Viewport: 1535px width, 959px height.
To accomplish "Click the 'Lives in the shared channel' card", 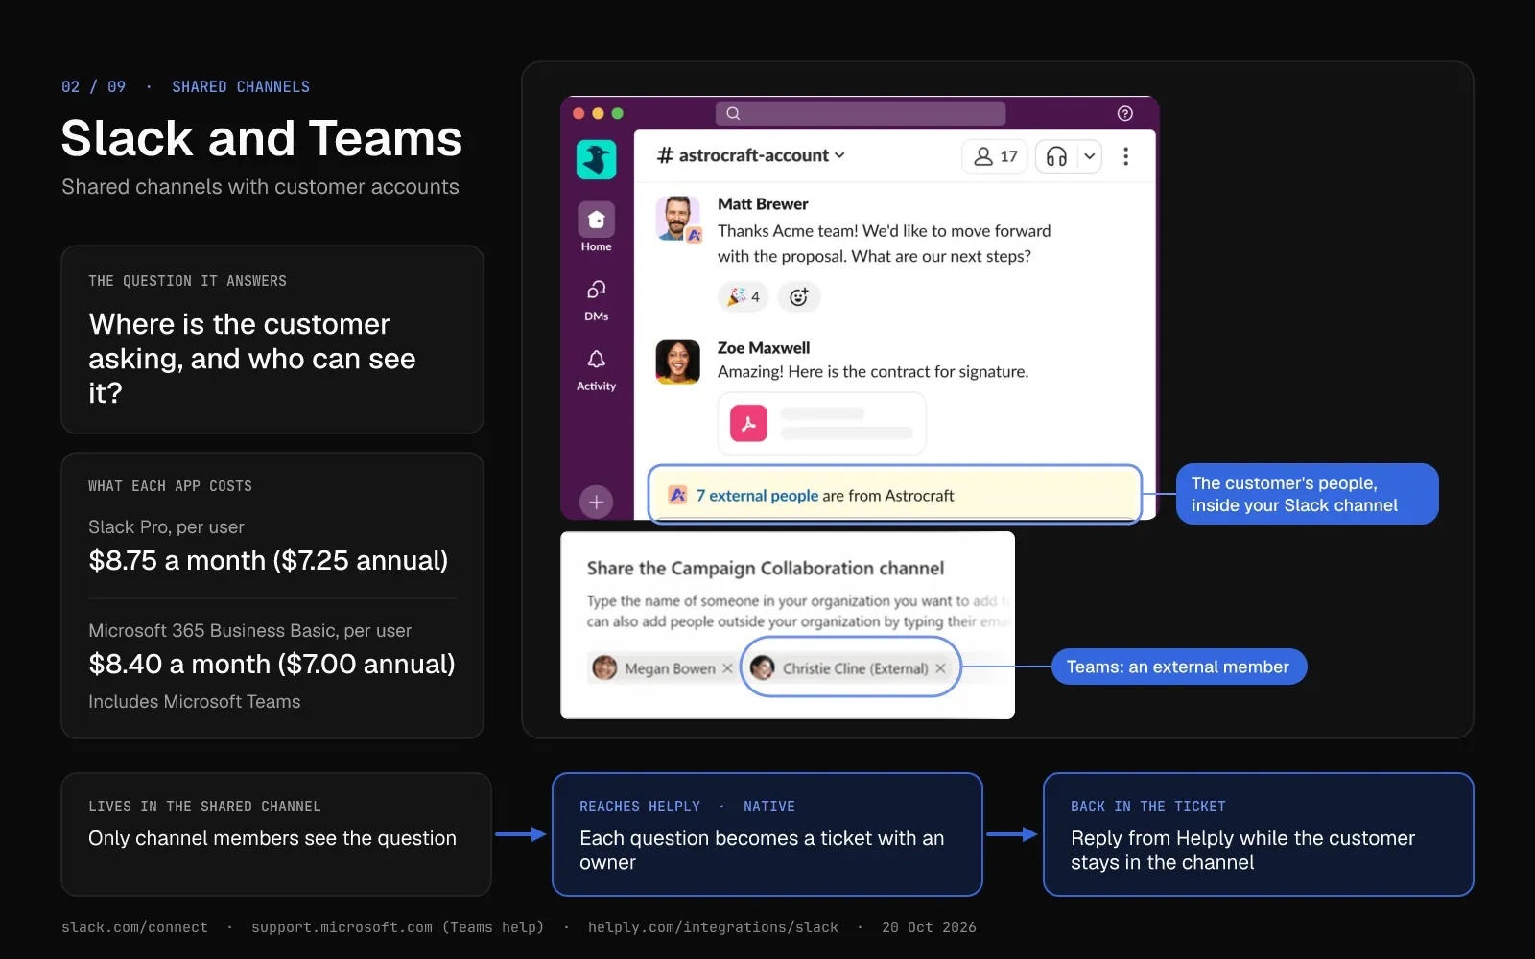I will [x=276, y=834].
